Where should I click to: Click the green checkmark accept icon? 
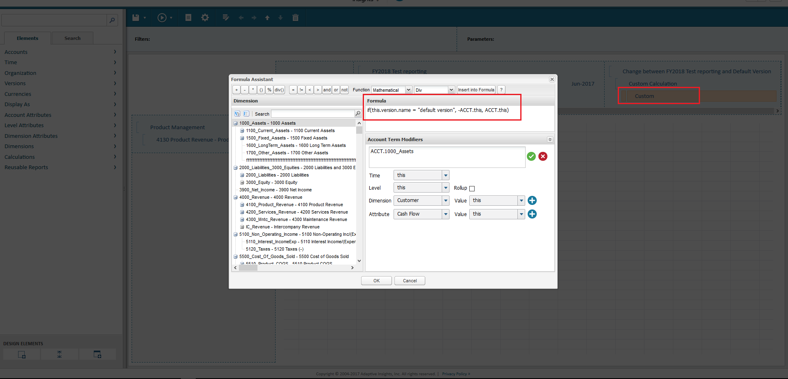[531, 156]
